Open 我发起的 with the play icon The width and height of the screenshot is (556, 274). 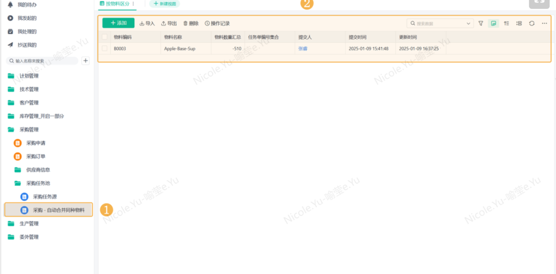coord(22,18)
